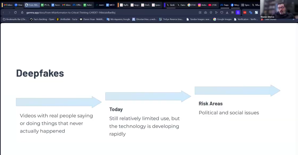Screen dimensions: 298x155
Task: Click the red extension icon with dots
Action: (245, 13)
